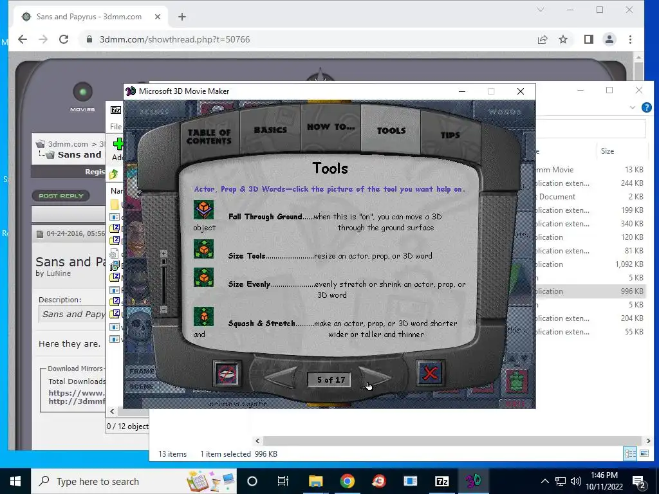Click the https://www download mirror link

coord(77,393)
